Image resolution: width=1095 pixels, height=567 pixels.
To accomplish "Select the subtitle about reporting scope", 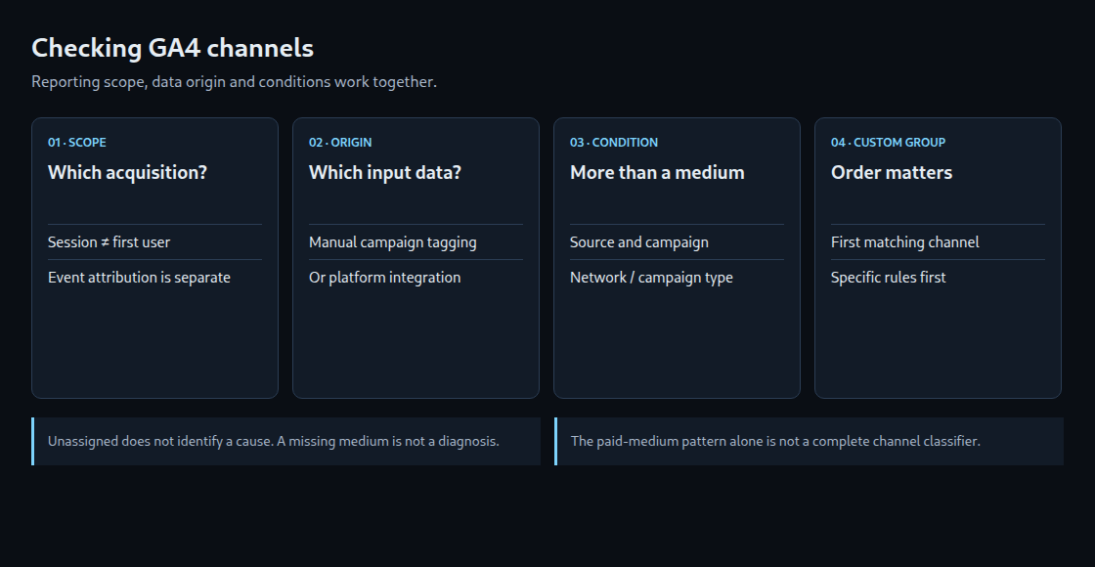I will [234, 82].
